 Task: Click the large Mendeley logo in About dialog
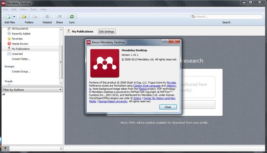click(x=105, y=63)
